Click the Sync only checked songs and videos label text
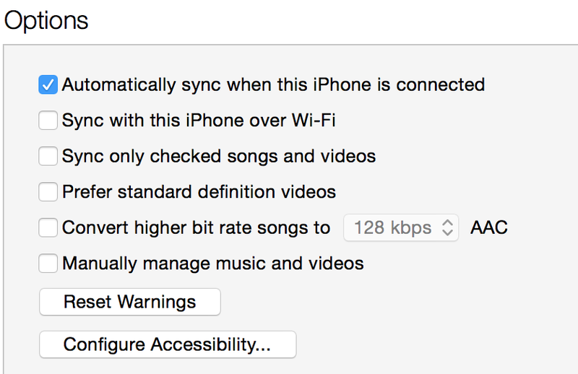Viewport: 578px width, 374px height. (219, 156)
